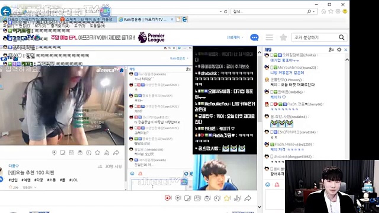Click the #신입 hashtag
This screenshot has height=213, width=379.
click(x=13, y=180)
